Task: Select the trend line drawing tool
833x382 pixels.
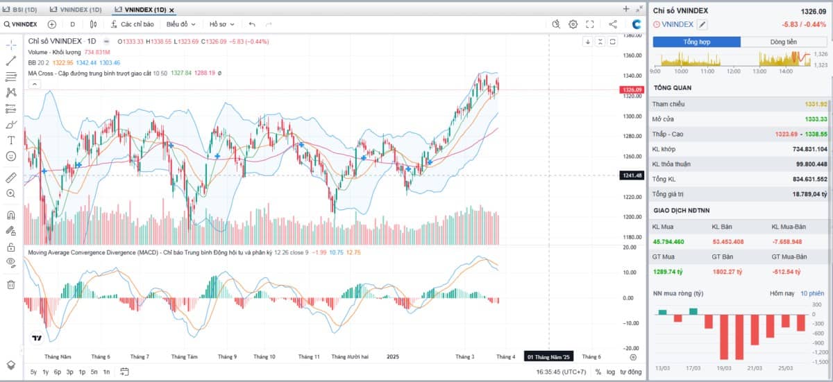Action: (11, 61)
